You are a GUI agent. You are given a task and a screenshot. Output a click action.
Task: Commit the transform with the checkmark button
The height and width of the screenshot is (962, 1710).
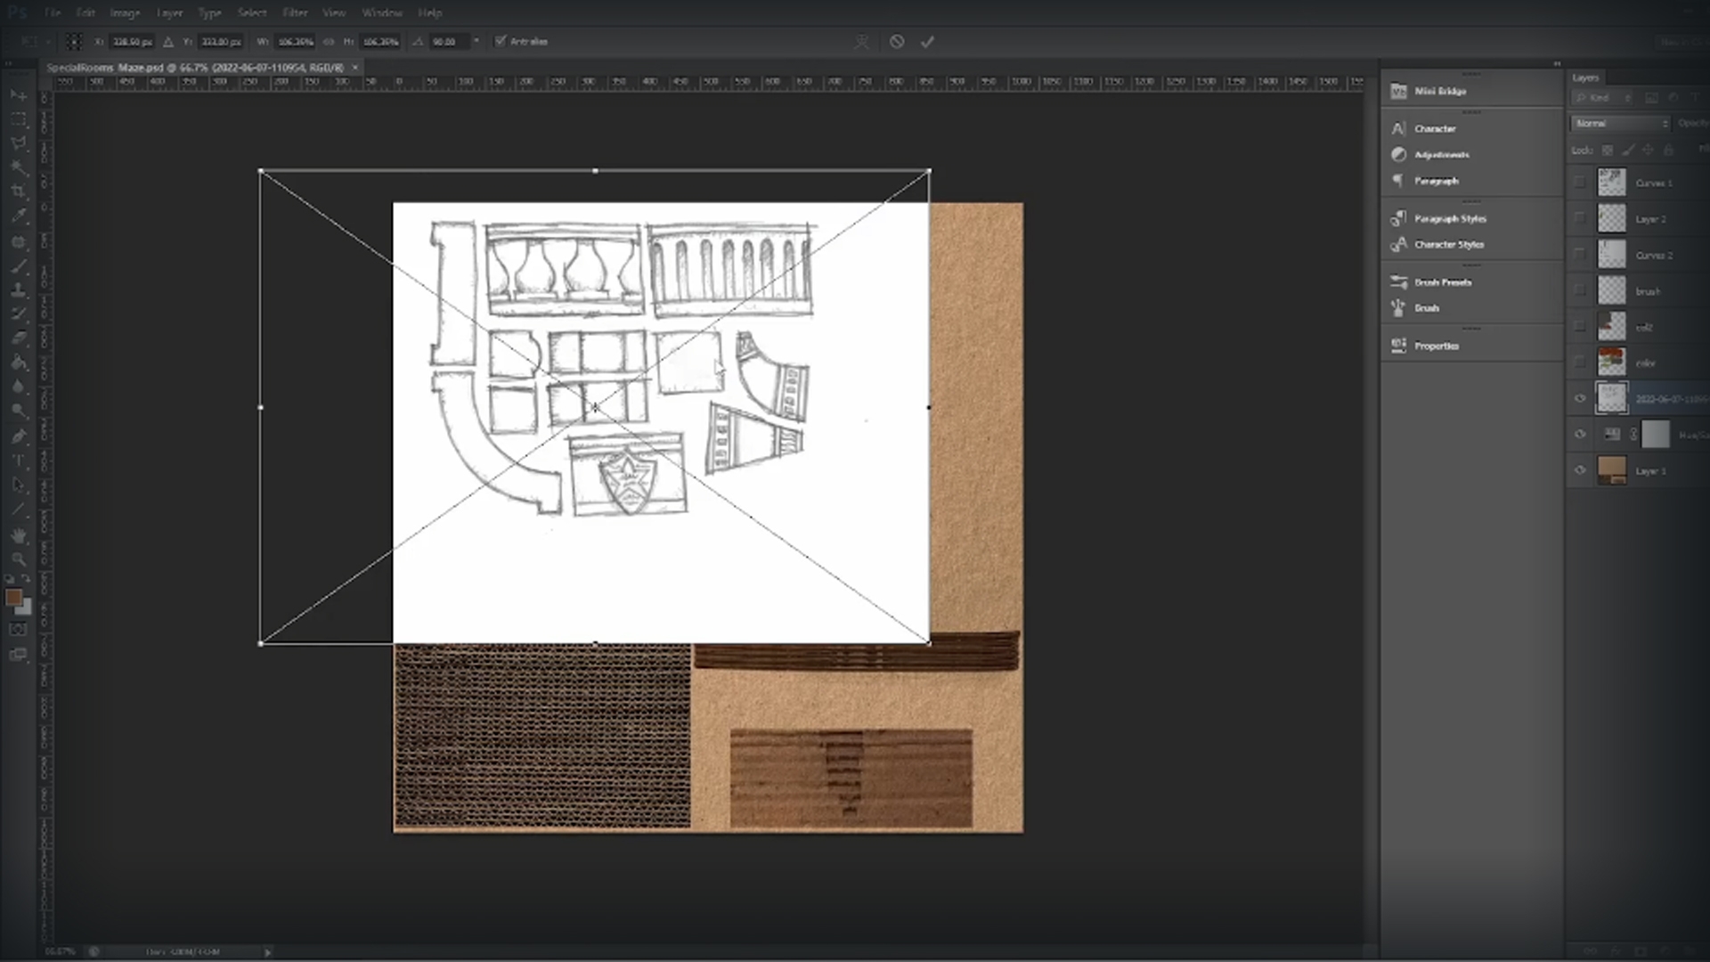tap(927, 41)
